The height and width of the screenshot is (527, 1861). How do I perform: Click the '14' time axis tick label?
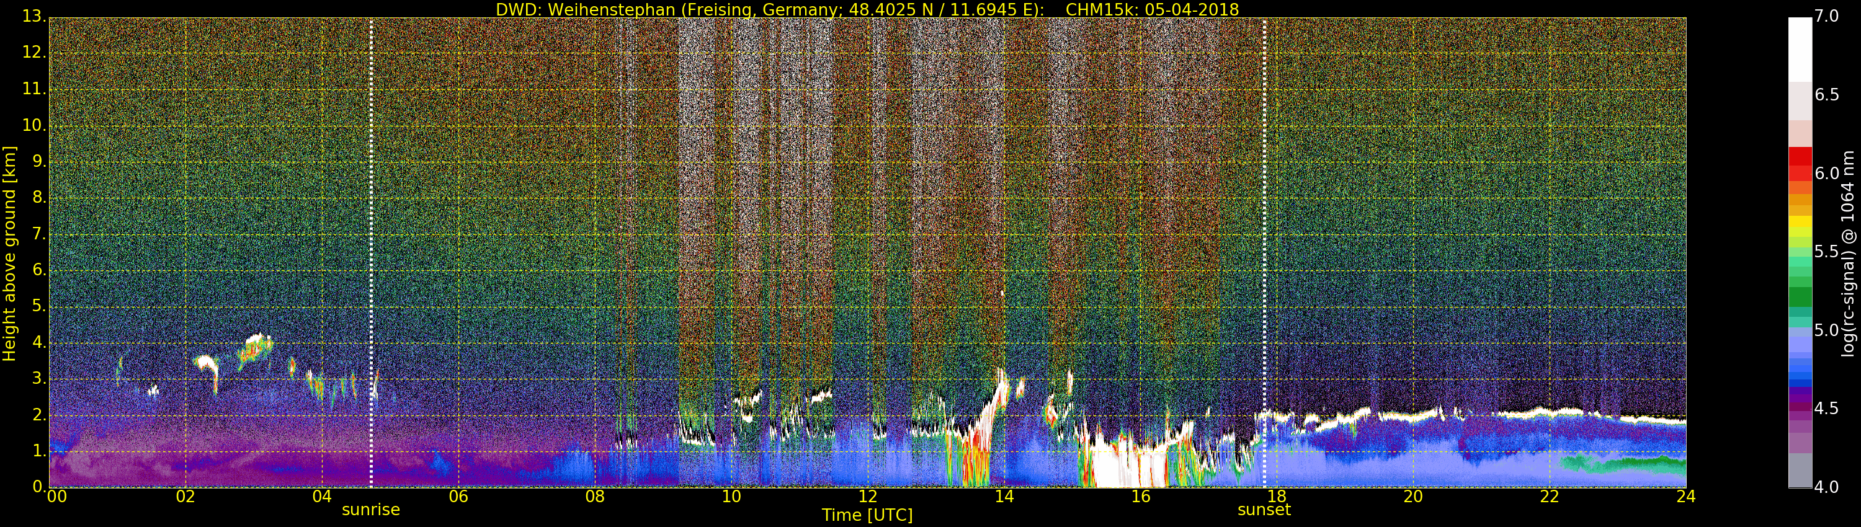click(x=1004, y=497)
